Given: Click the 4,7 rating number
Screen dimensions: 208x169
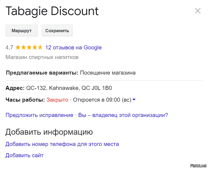Looking at the screenshot, I should (x=9, y=48).
